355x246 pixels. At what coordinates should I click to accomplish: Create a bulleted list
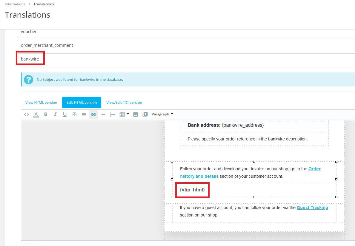point(103,115)
